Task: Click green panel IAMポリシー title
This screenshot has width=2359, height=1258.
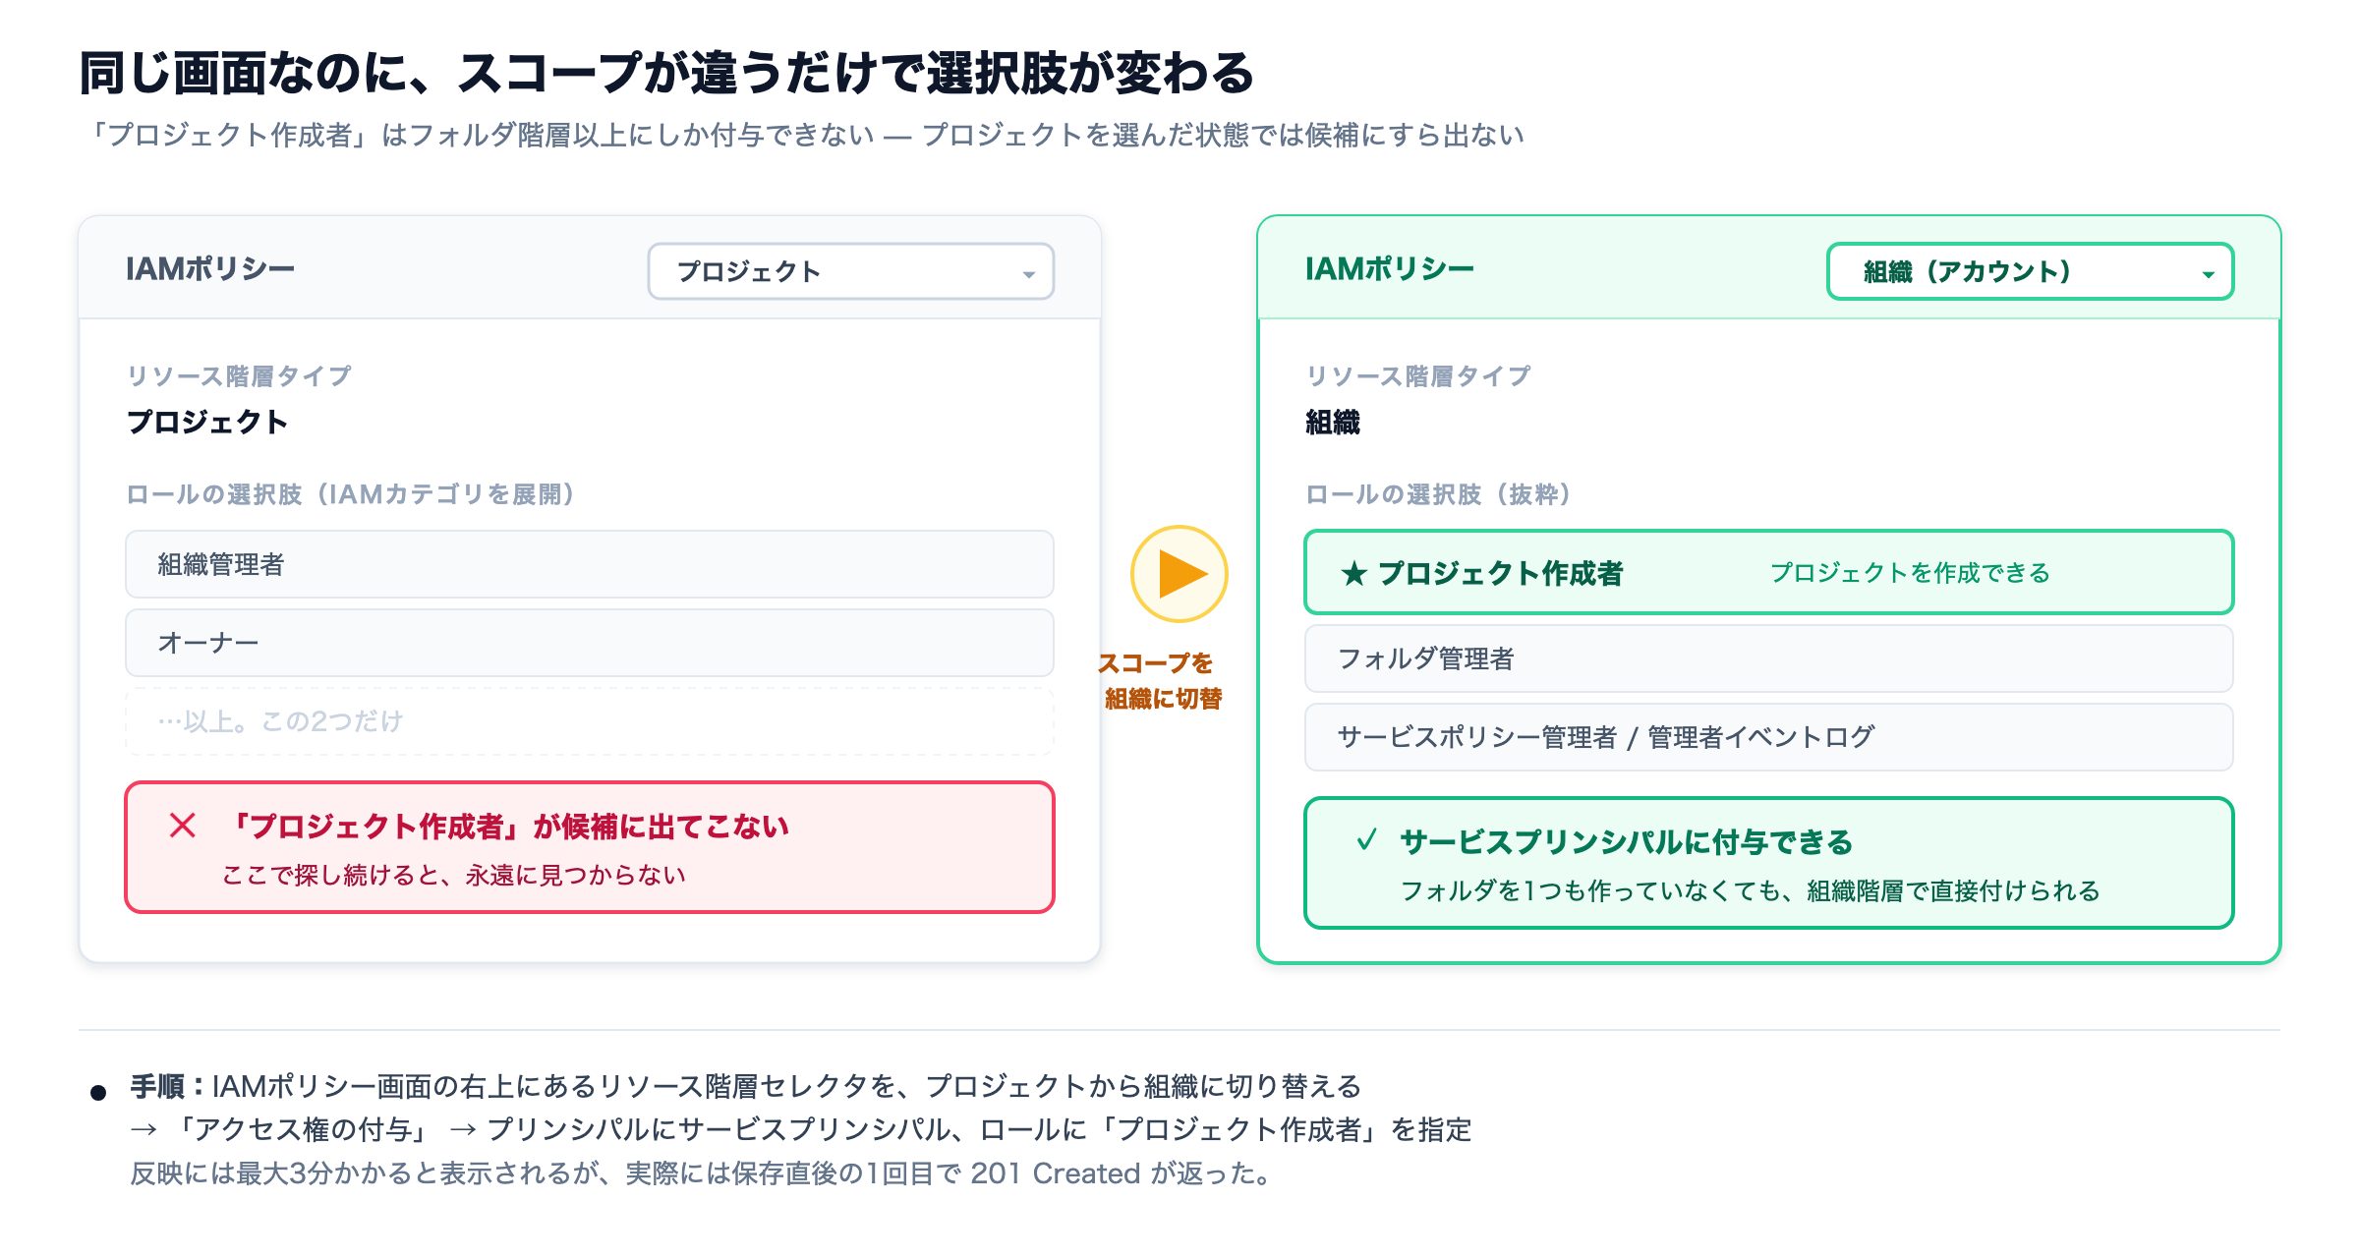Action: click(1390, 269)
